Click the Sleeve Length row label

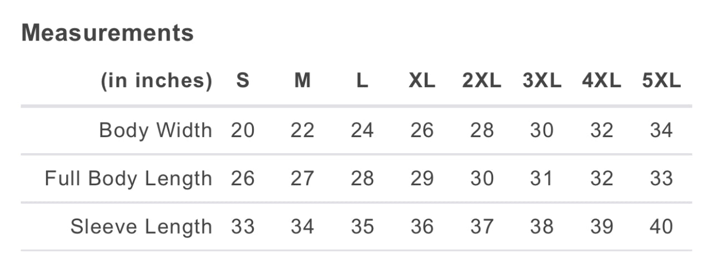click(x=141, y=227)
